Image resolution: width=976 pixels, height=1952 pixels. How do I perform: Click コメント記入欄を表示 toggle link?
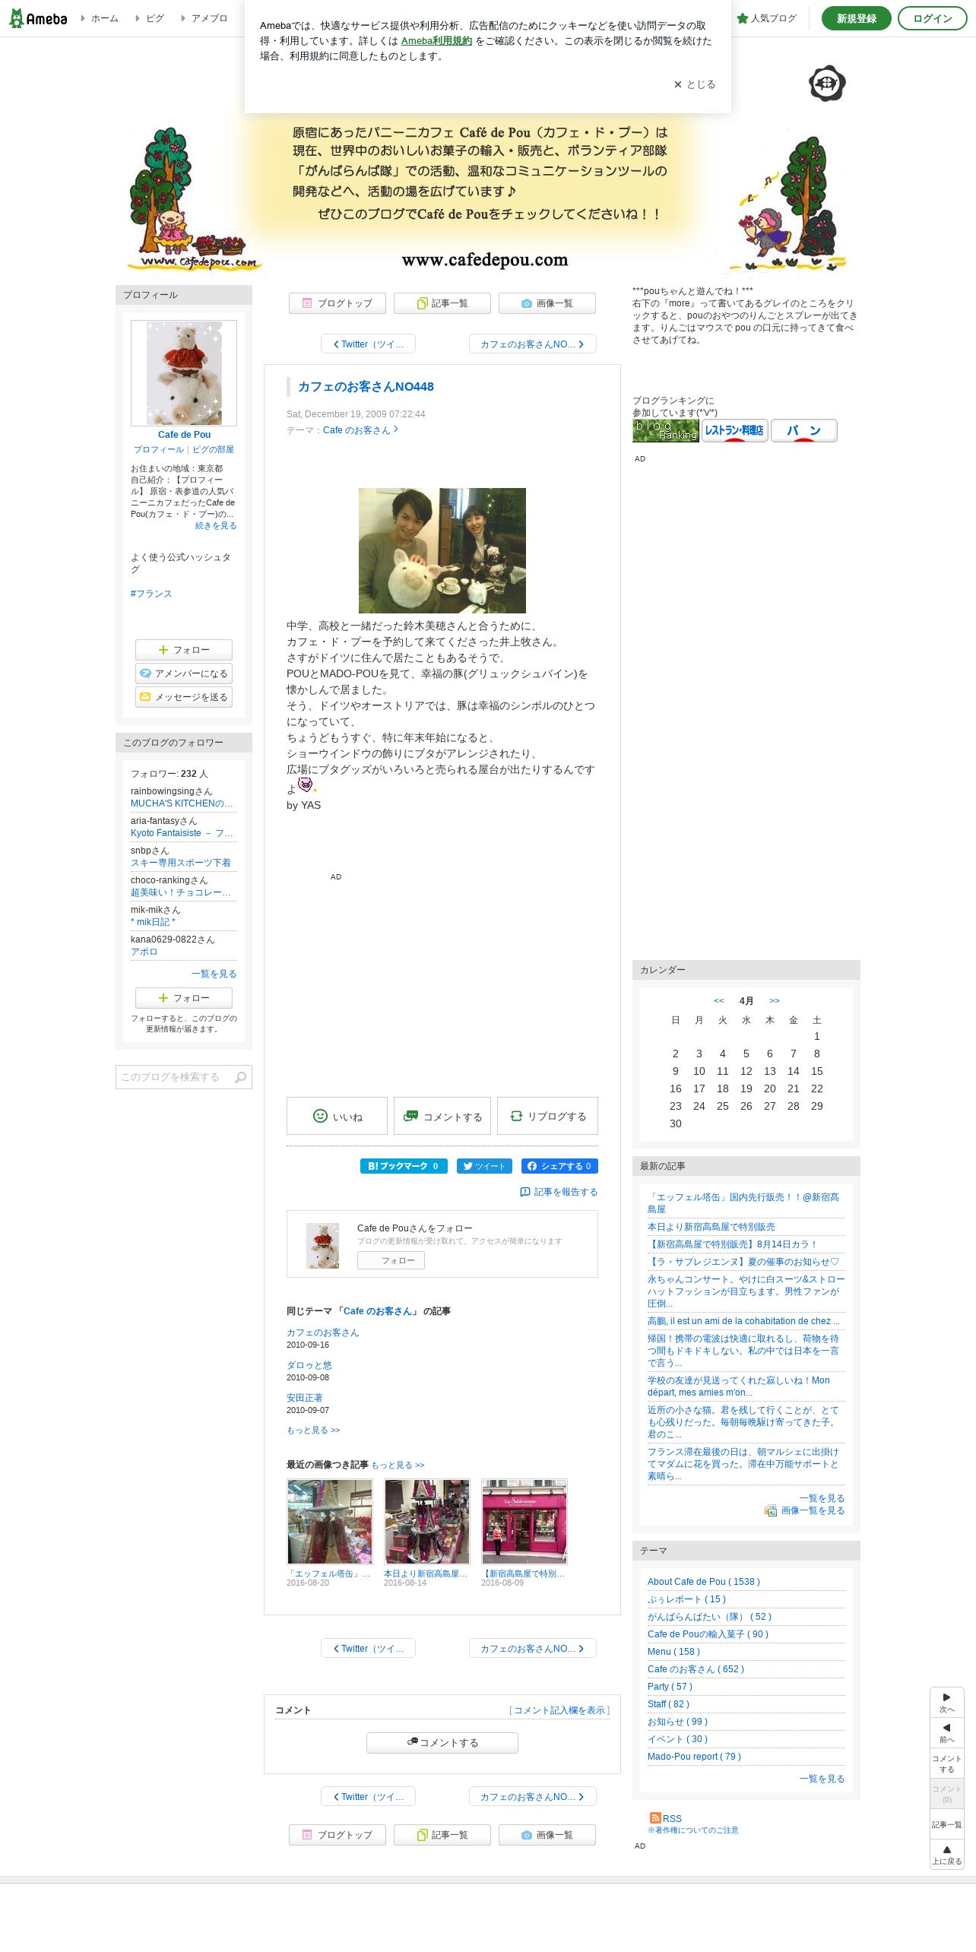pyautogui.click(x=559, y=1710)
